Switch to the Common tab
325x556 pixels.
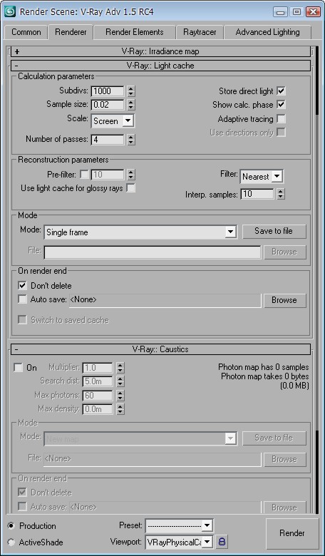coord(26,32)
